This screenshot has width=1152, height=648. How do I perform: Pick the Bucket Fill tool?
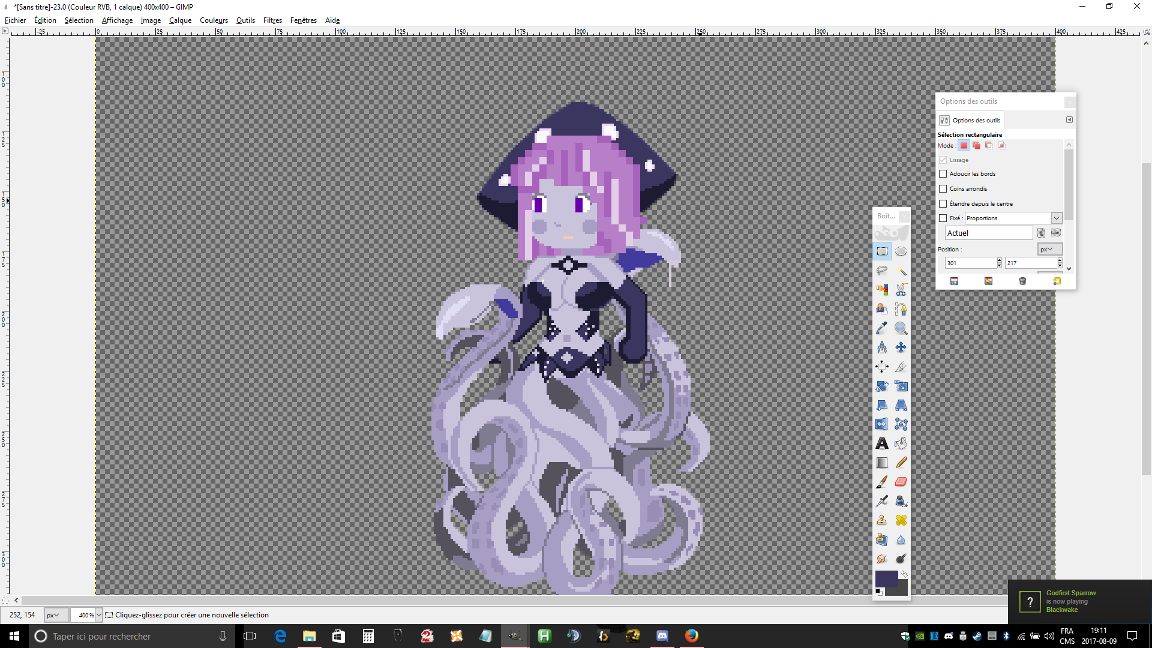pyautogui.click(x=901, y=443)
